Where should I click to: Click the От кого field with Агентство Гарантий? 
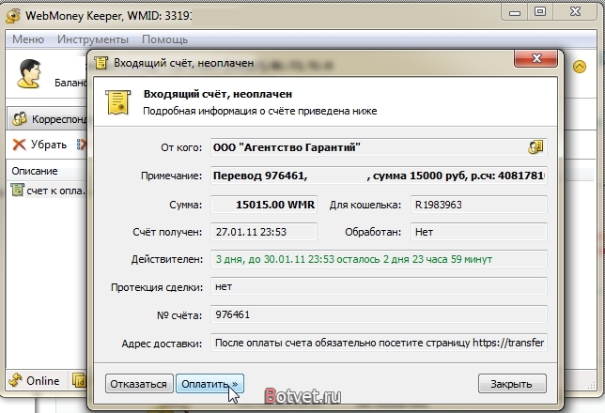click(379, 147)
